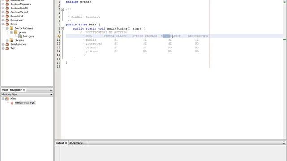The image size is (287, 161).
Task: Click the green marker in editor error stripe
Action: coord(285,39)
